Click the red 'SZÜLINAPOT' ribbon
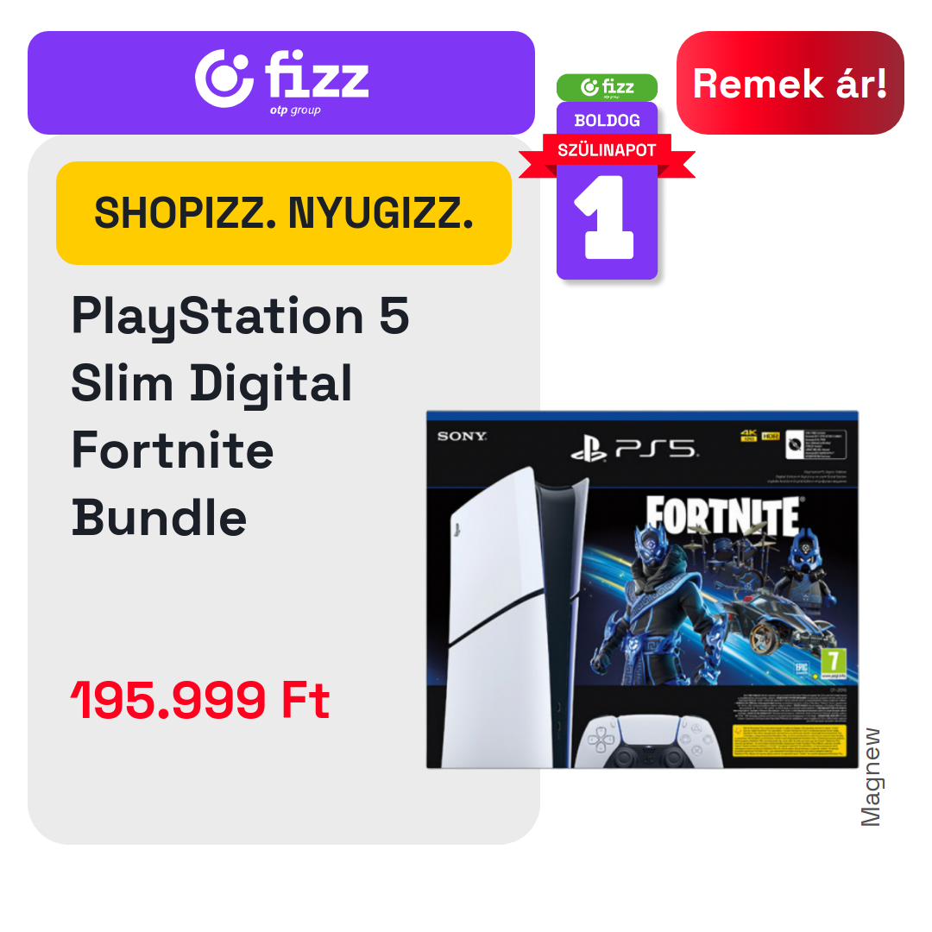932x932 pixels. [x=607, y=150]
